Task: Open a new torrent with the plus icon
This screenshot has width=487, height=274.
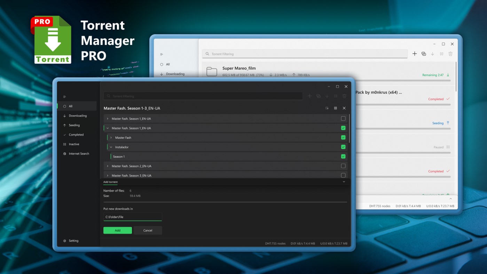Action: pyautogui.click(x=310, y=96)
